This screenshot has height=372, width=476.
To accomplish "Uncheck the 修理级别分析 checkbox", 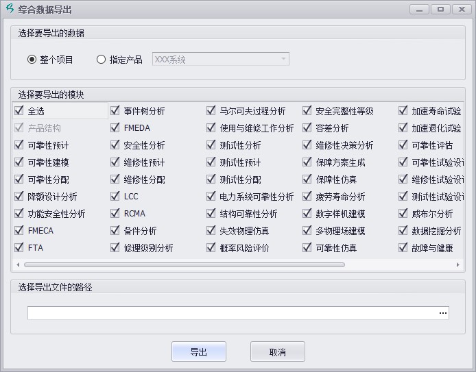I will [x=115, y=248].
